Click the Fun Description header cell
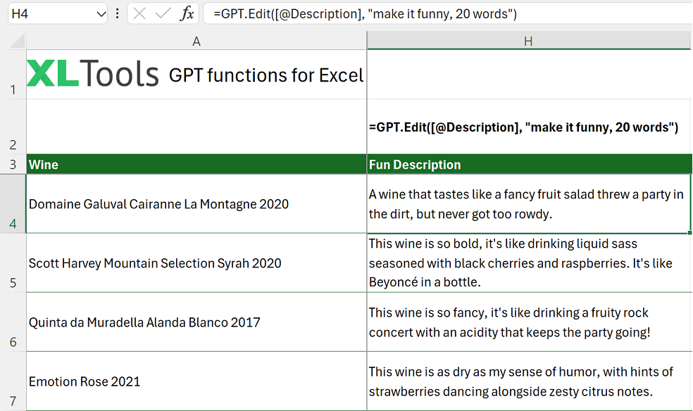The height and width of the screenshot is (411, 693). (x=528, y=164)
